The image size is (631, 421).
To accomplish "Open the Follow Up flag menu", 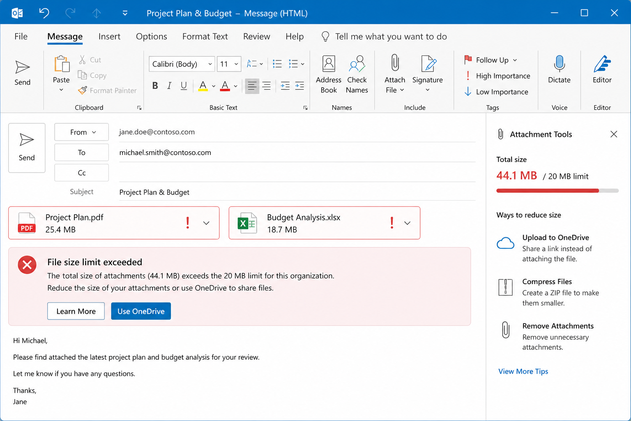I will [491, 60].
